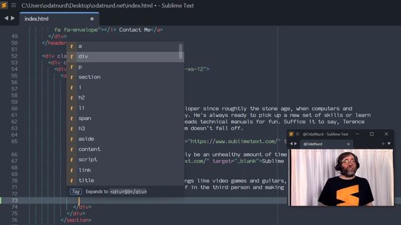Click the 'Tag' kind label in the completion footer
The width and height of the screenshot is (401, 225).
click(x=76, y=192)
